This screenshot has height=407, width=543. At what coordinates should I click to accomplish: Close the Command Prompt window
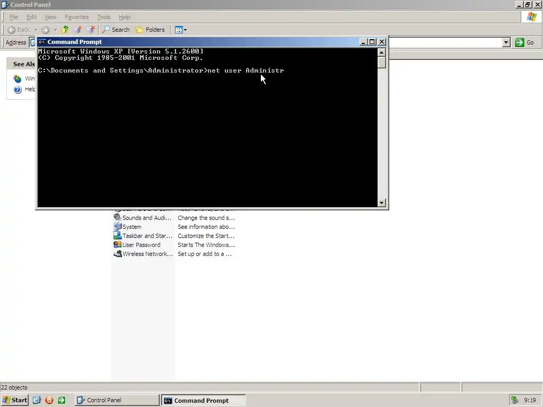[382, 42]
